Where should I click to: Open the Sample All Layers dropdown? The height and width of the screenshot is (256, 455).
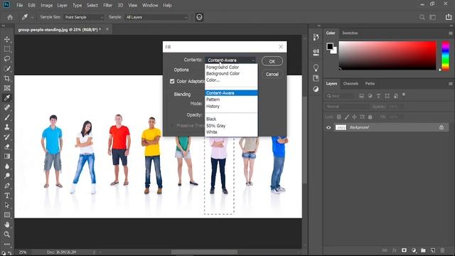point(156,17)
